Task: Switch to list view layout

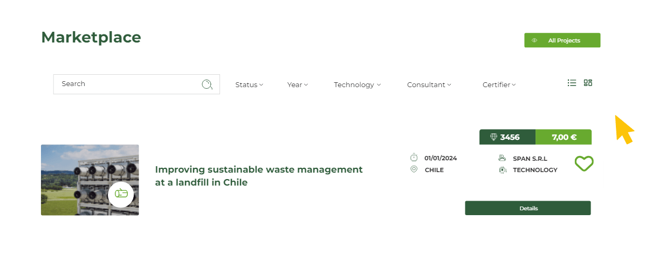Action: coord(572,83)
